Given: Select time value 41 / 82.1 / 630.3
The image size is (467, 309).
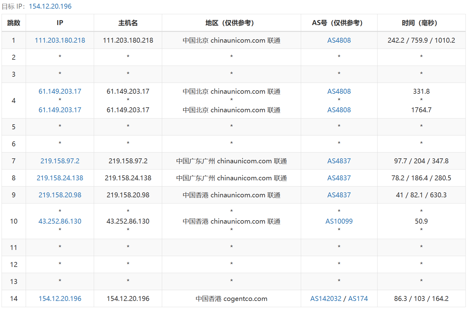Looking at the screenshot, I should click(421, 195).
